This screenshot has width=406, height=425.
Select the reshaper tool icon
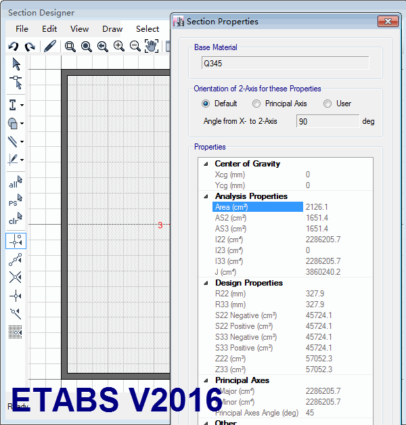tap(16, 83)
